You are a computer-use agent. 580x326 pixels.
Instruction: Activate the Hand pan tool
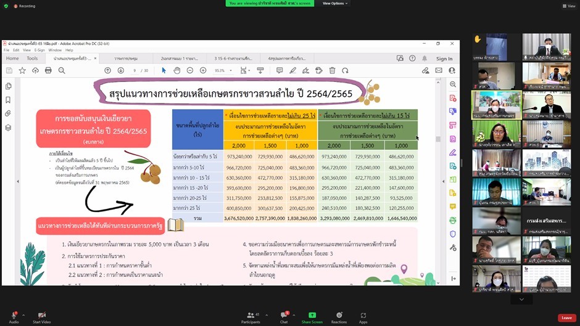[x=177, y=70]
